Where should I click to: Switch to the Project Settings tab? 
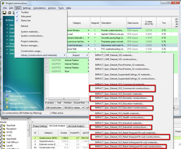pos(40,126)
